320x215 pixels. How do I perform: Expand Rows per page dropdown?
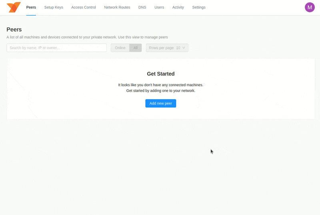coord(167,48)
